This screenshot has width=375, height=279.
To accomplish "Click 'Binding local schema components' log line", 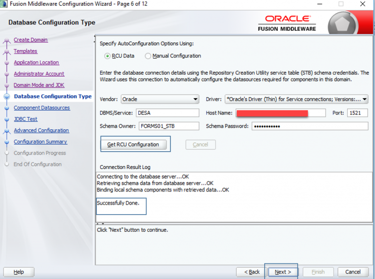I will pyautogui.click(x=163, y=190).
